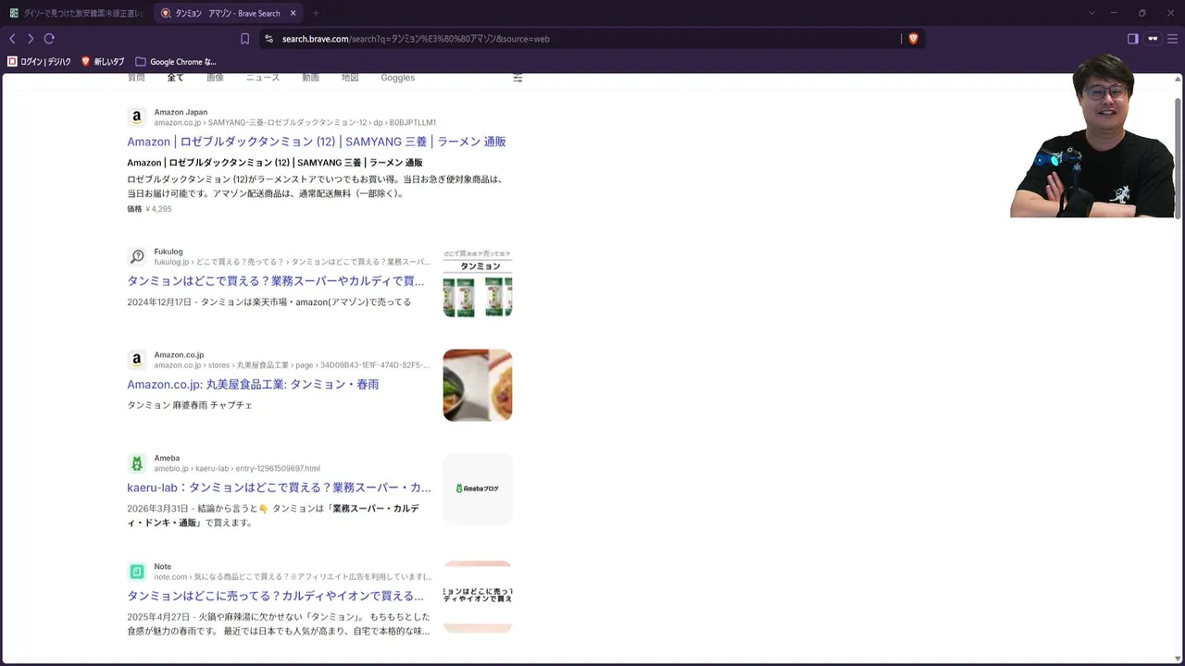Viewport: 1185px width, 666px height.
Task: Minimize the Brave browser window
Action: point(1114,13)
